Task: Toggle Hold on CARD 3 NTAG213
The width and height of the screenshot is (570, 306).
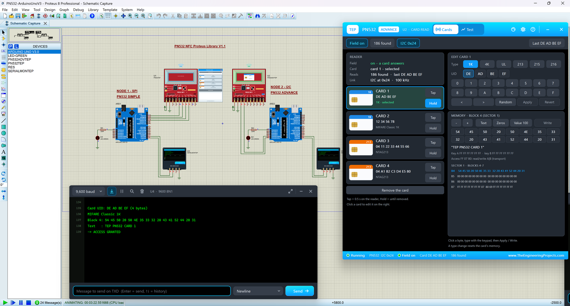Action: point(433,153)
